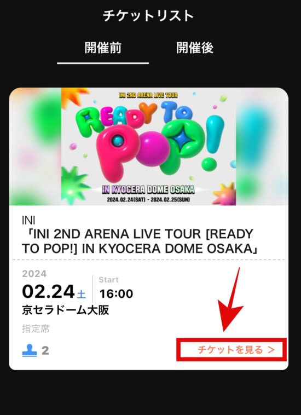This screenshot has height=415, width=301.
Task: Tap the venue 京セラドーム大阪
Action: (65, 310)
